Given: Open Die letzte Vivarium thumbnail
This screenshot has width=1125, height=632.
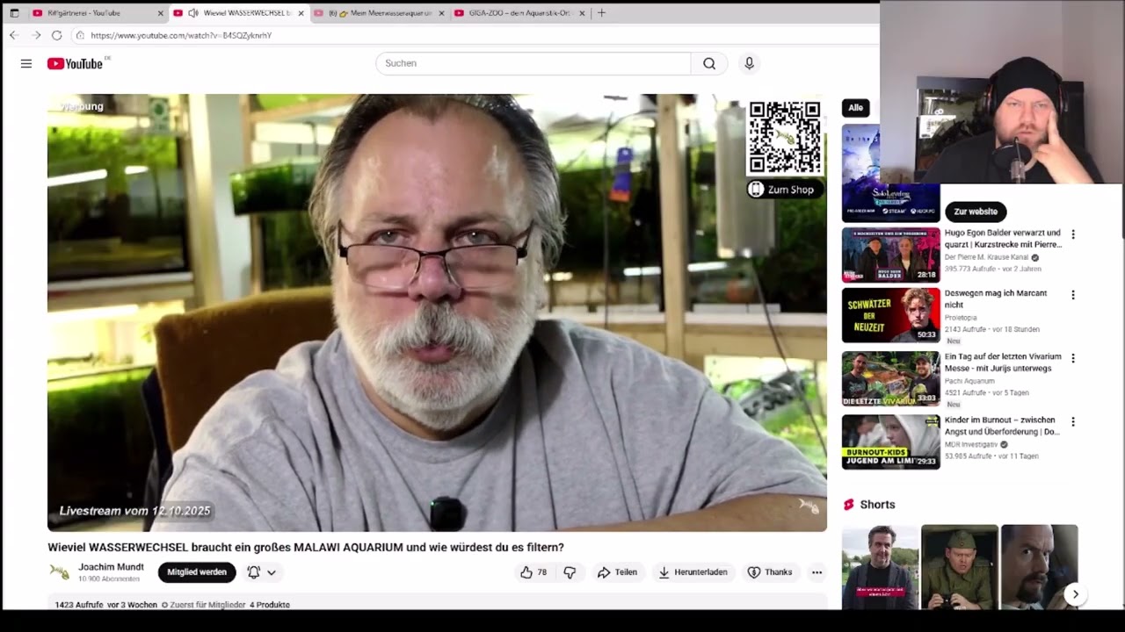Looking at the screenshot, I should (890, 378).
